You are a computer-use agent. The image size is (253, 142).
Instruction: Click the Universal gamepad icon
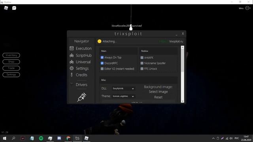pos(72,62)
